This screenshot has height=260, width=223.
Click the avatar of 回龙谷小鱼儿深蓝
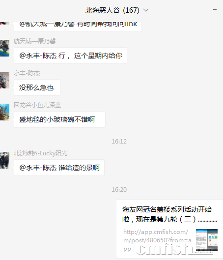pyautogui.click(x=4, y=112)
